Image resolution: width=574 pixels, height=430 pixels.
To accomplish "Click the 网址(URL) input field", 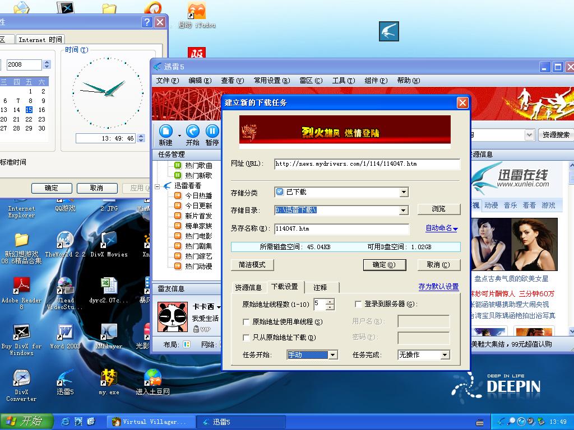I will coord(367,164).
